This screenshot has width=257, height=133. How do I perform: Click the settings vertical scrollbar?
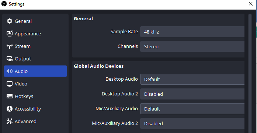click(x=250, y=74)
